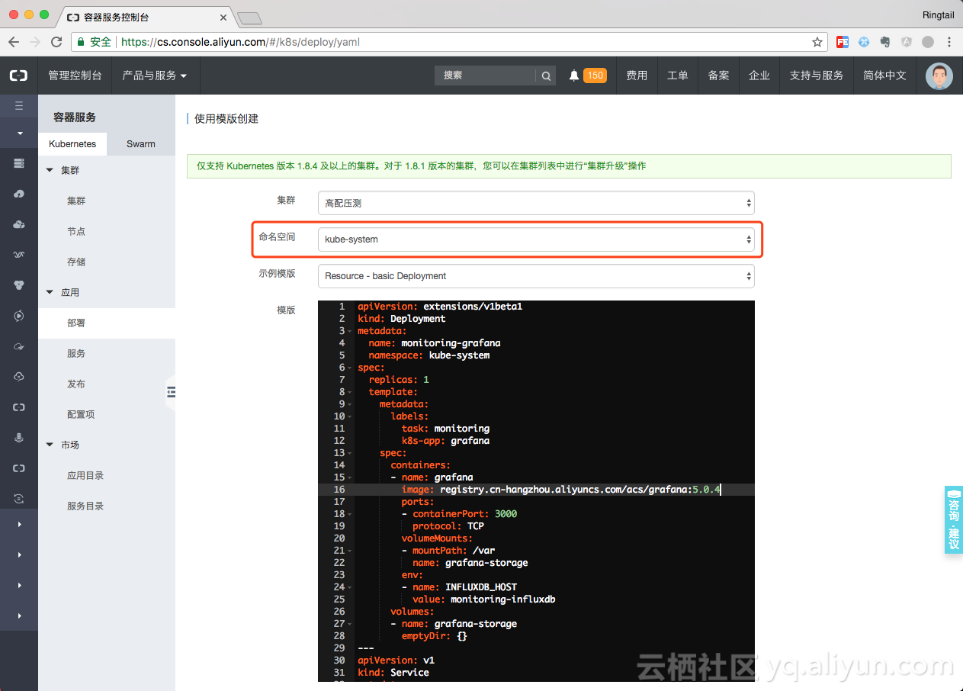Click the Evernote elephant extension icon
The height and width of the screenshot is (691, 963).
885,42
